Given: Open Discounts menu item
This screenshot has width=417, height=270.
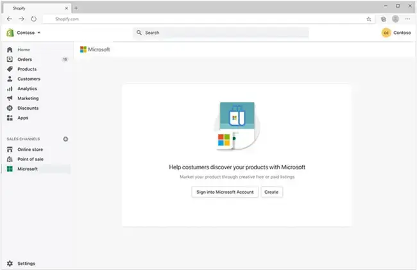Looking at the screenshot, I should pyautogui.click(x=28, y=108).
